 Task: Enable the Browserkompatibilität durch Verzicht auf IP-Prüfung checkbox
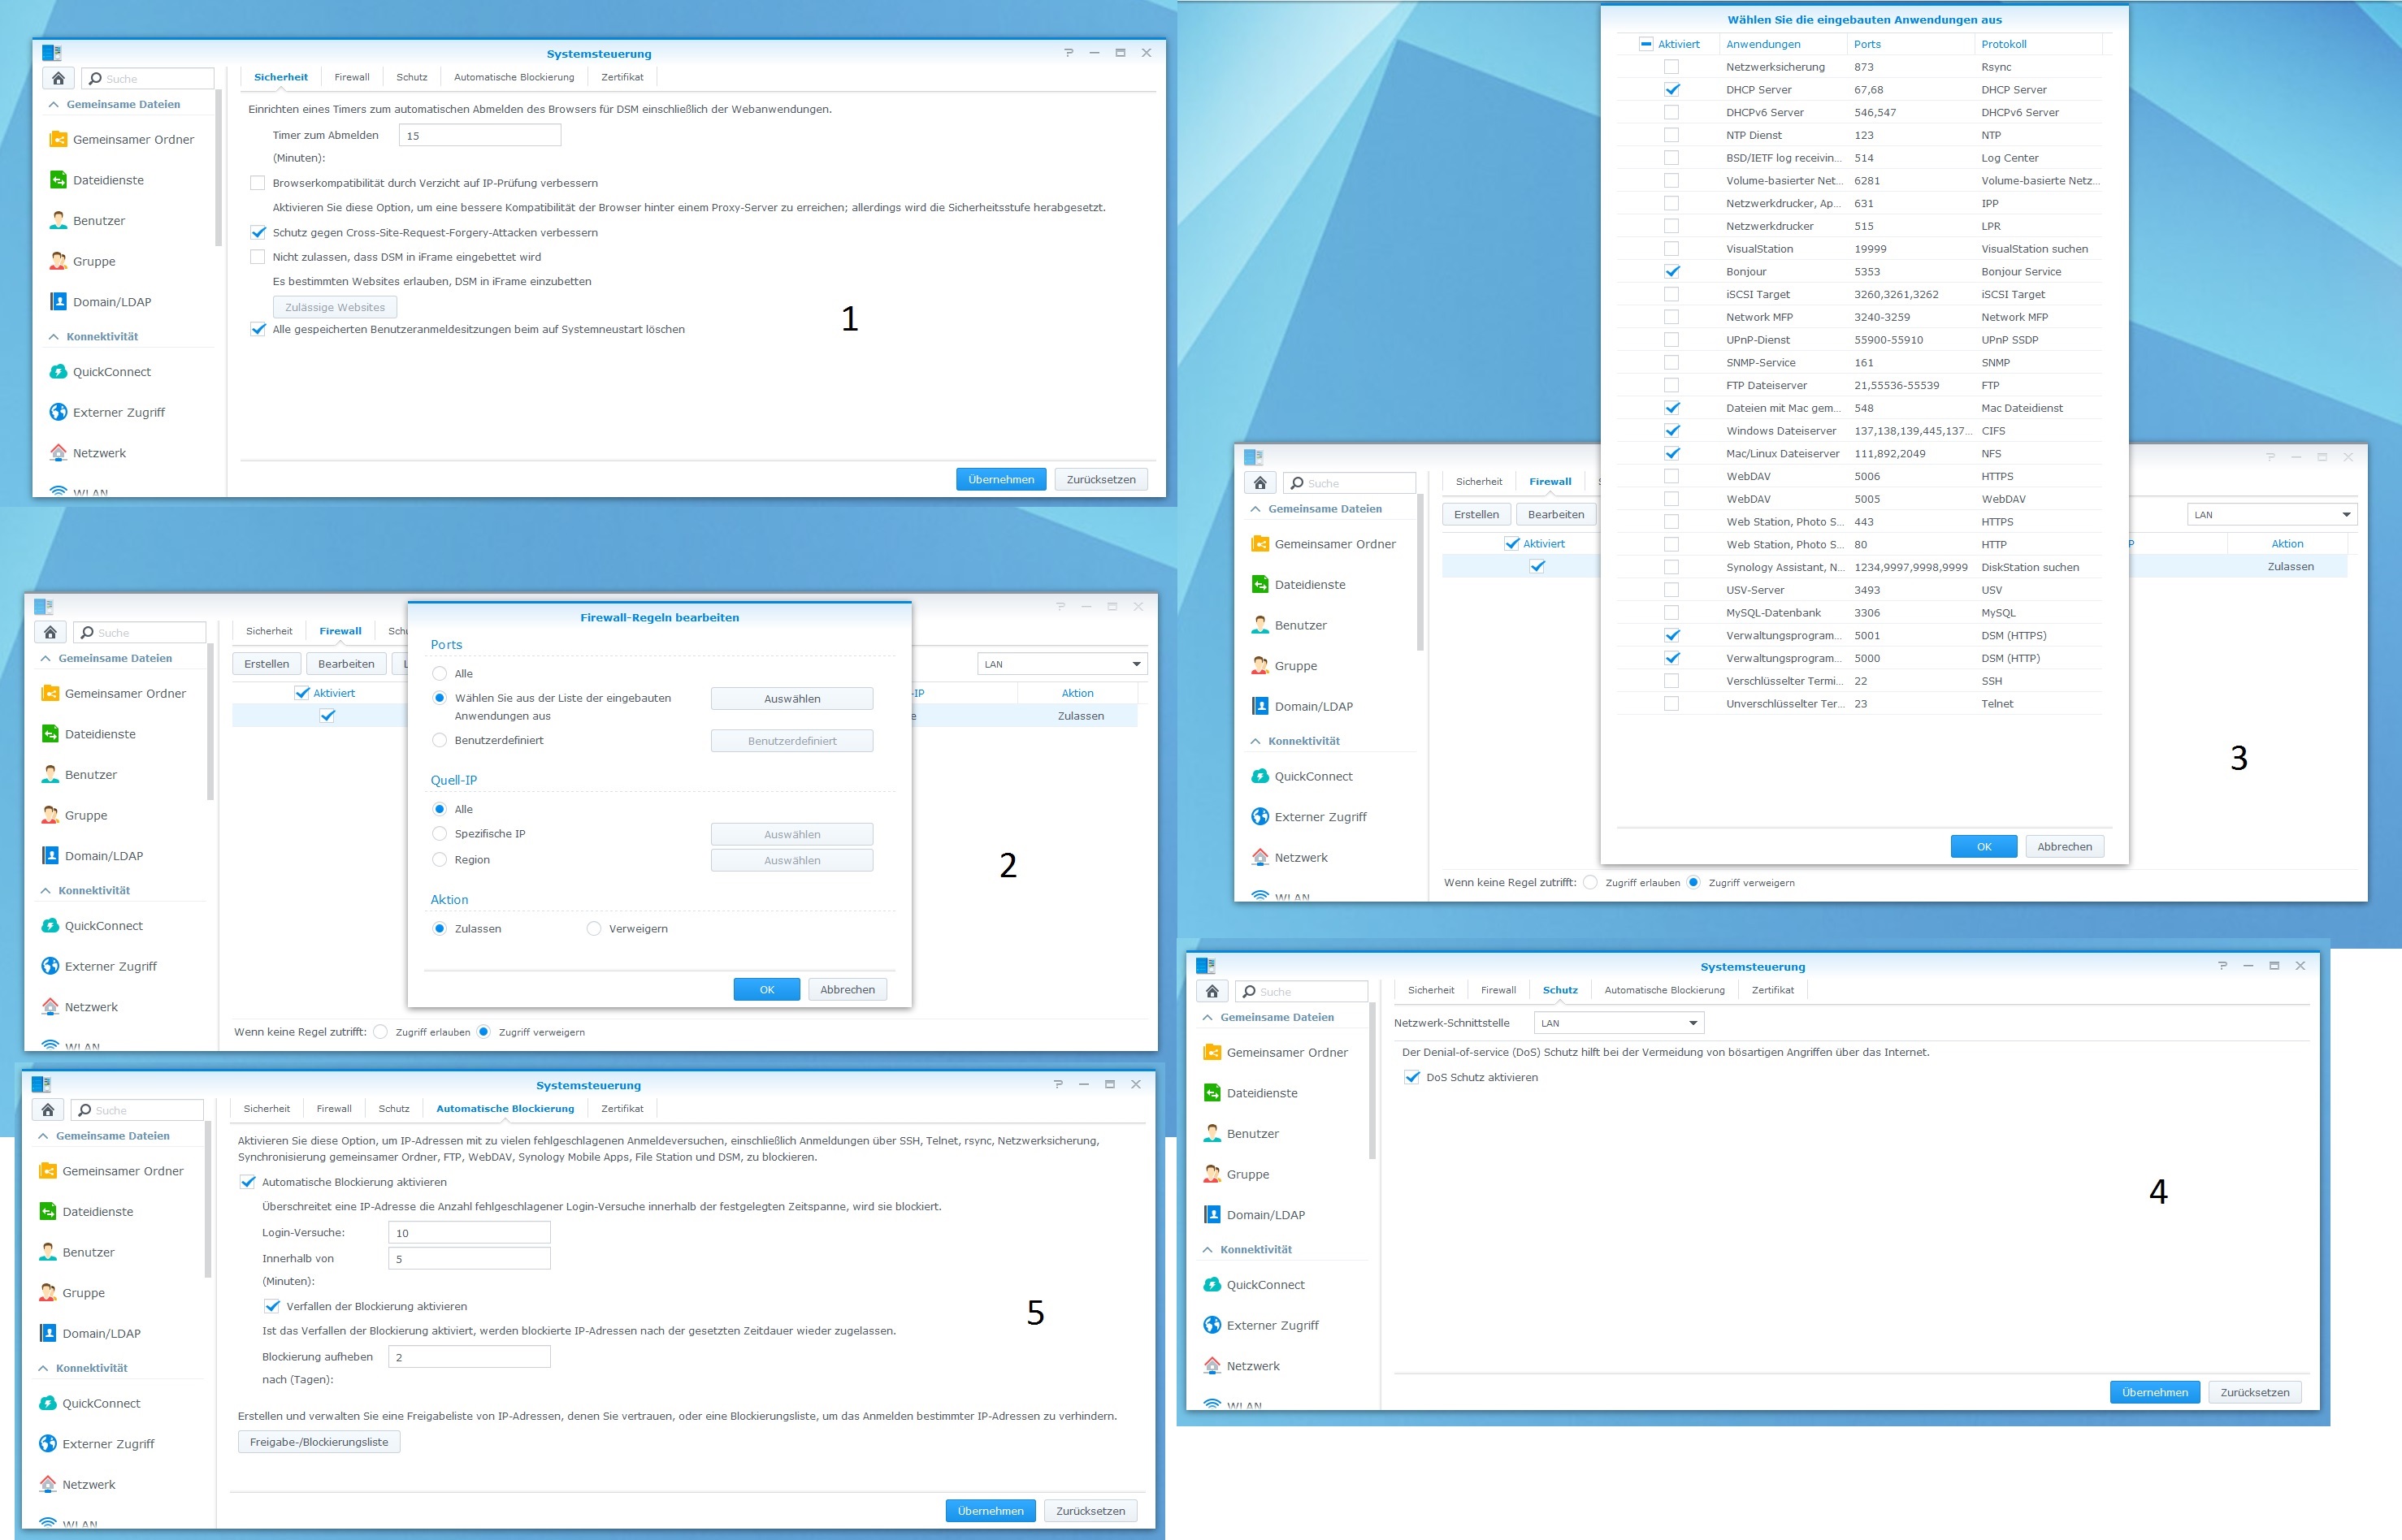tap(258, 183)
